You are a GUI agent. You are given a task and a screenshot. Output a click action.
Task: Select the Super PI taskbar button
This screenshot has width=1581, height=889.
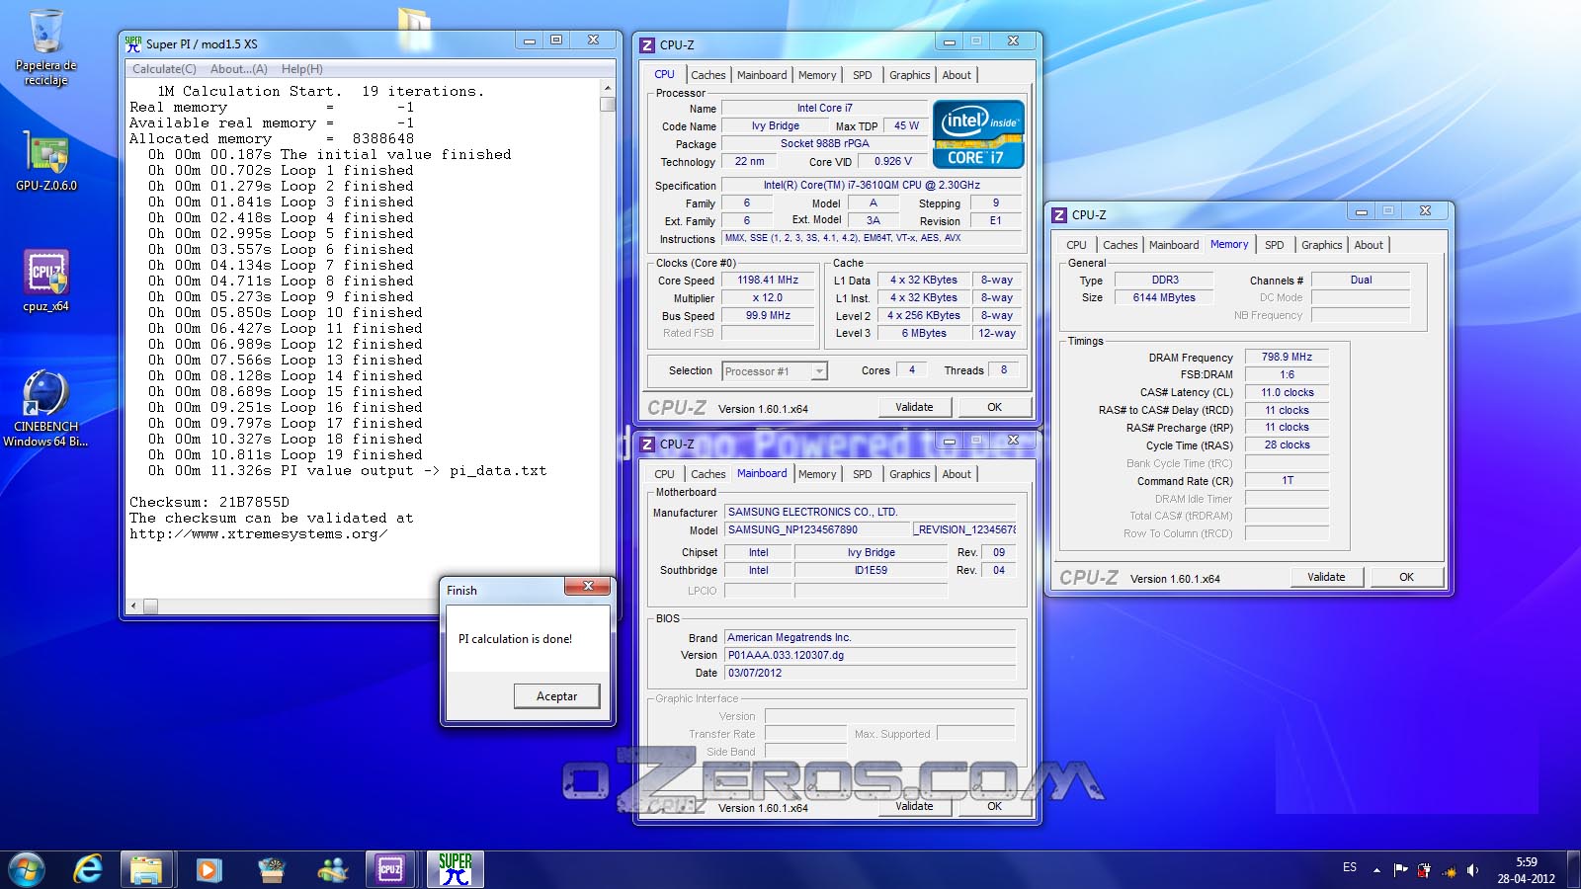pyautogui.click(x=455, y=869)
